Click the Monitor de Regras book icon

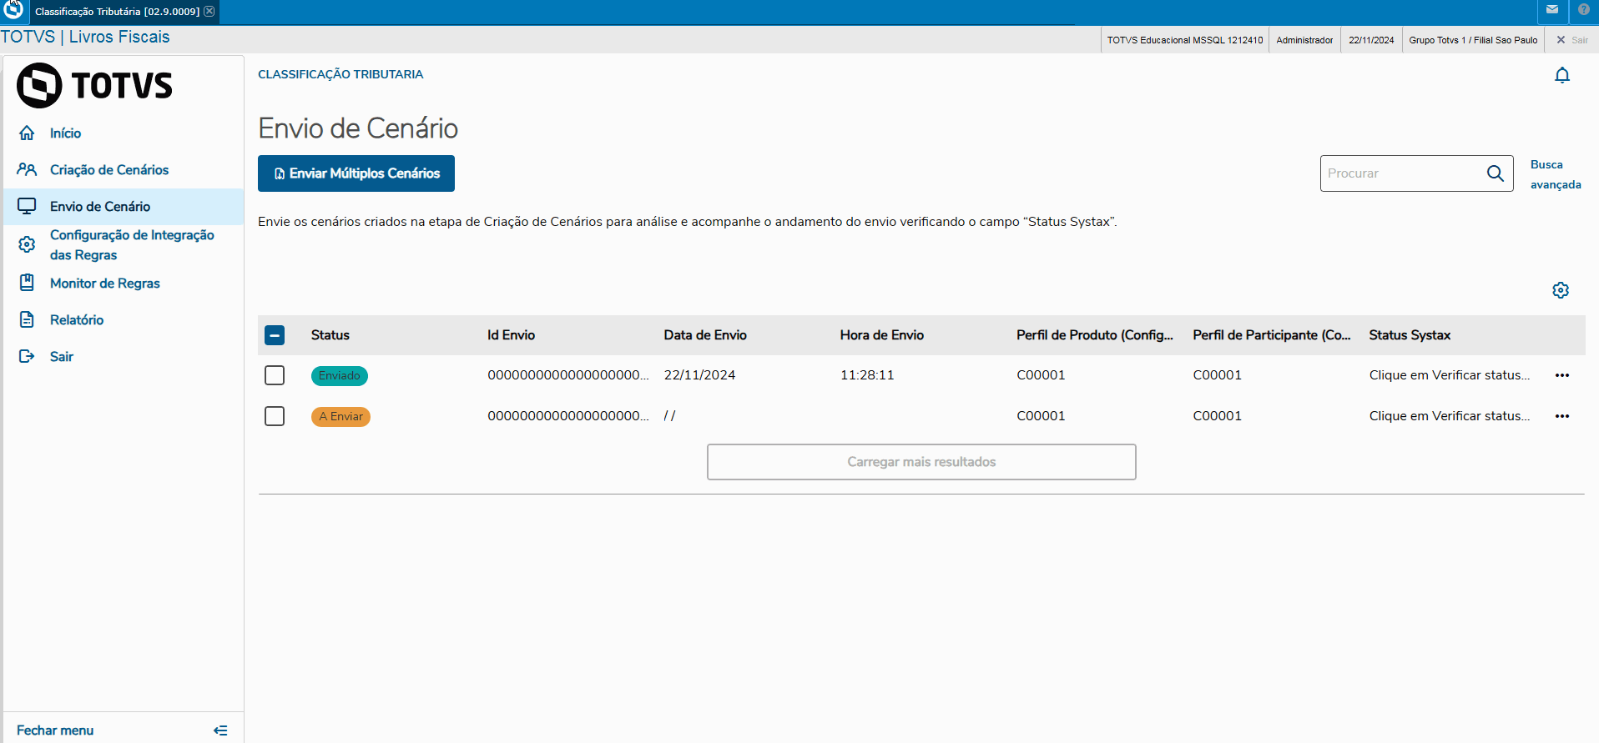27,283
